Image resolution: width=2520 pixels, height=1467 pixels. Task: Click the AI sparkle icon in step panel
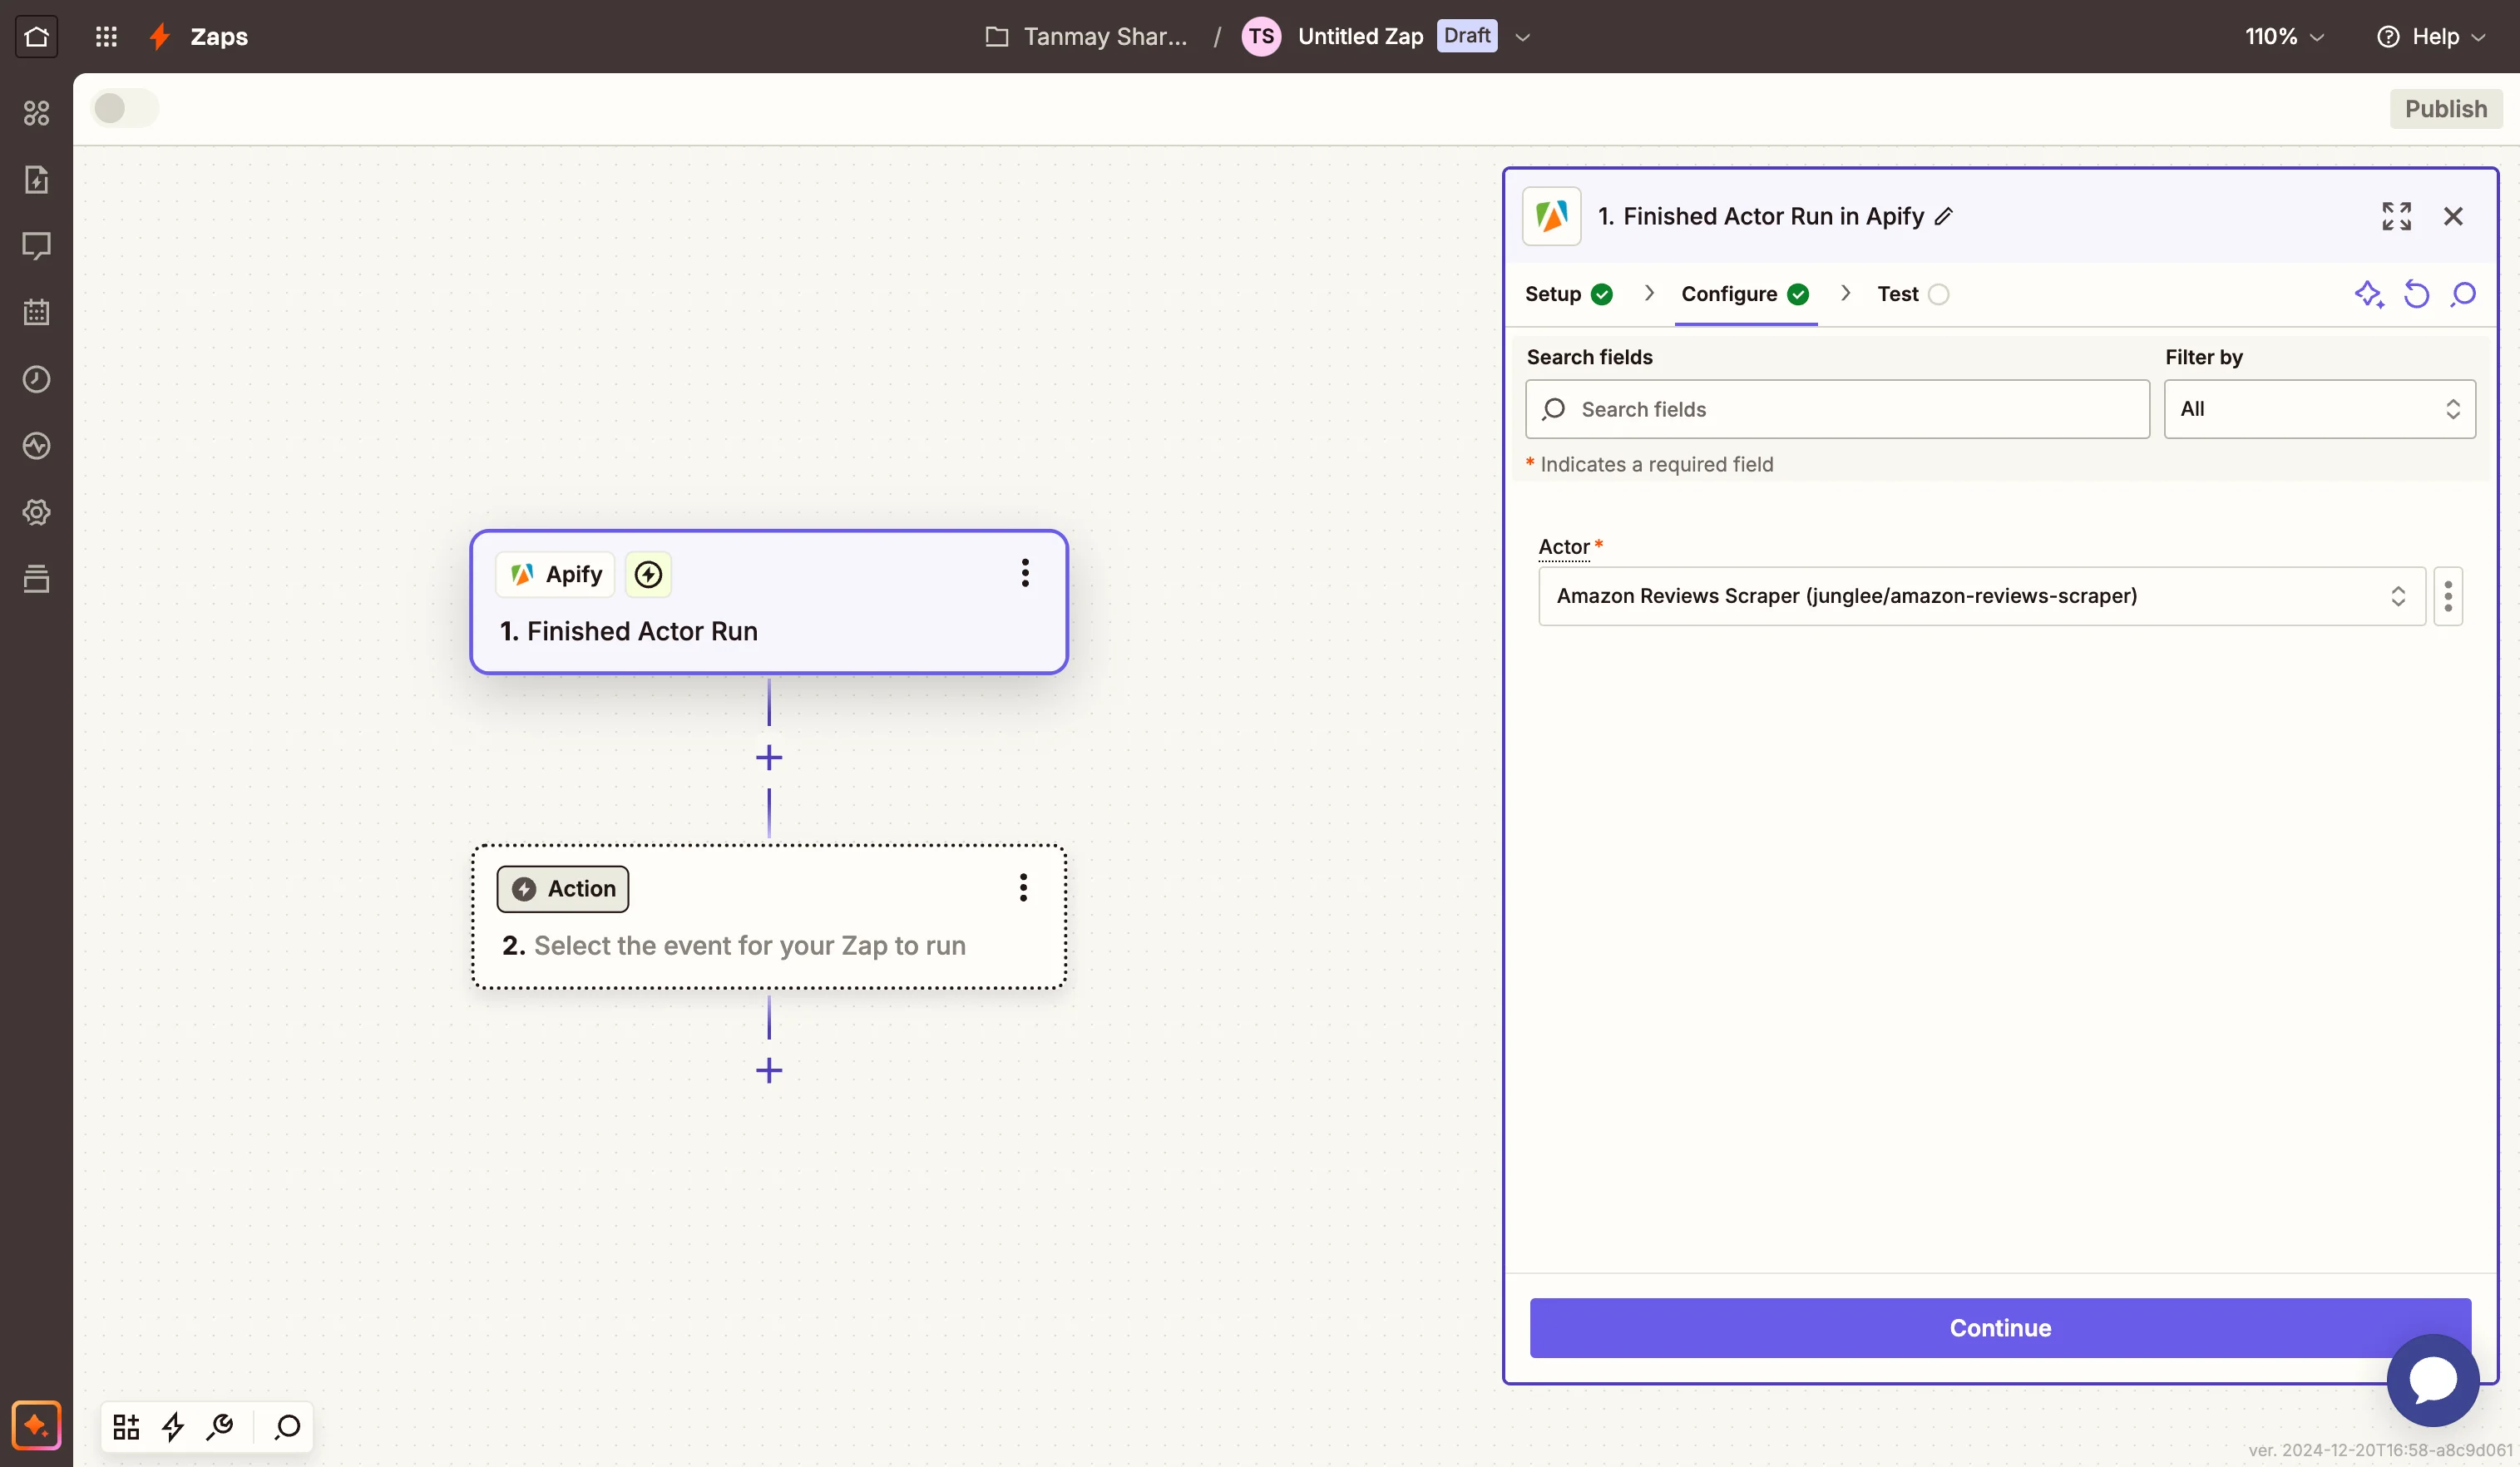coord(2368,294)
